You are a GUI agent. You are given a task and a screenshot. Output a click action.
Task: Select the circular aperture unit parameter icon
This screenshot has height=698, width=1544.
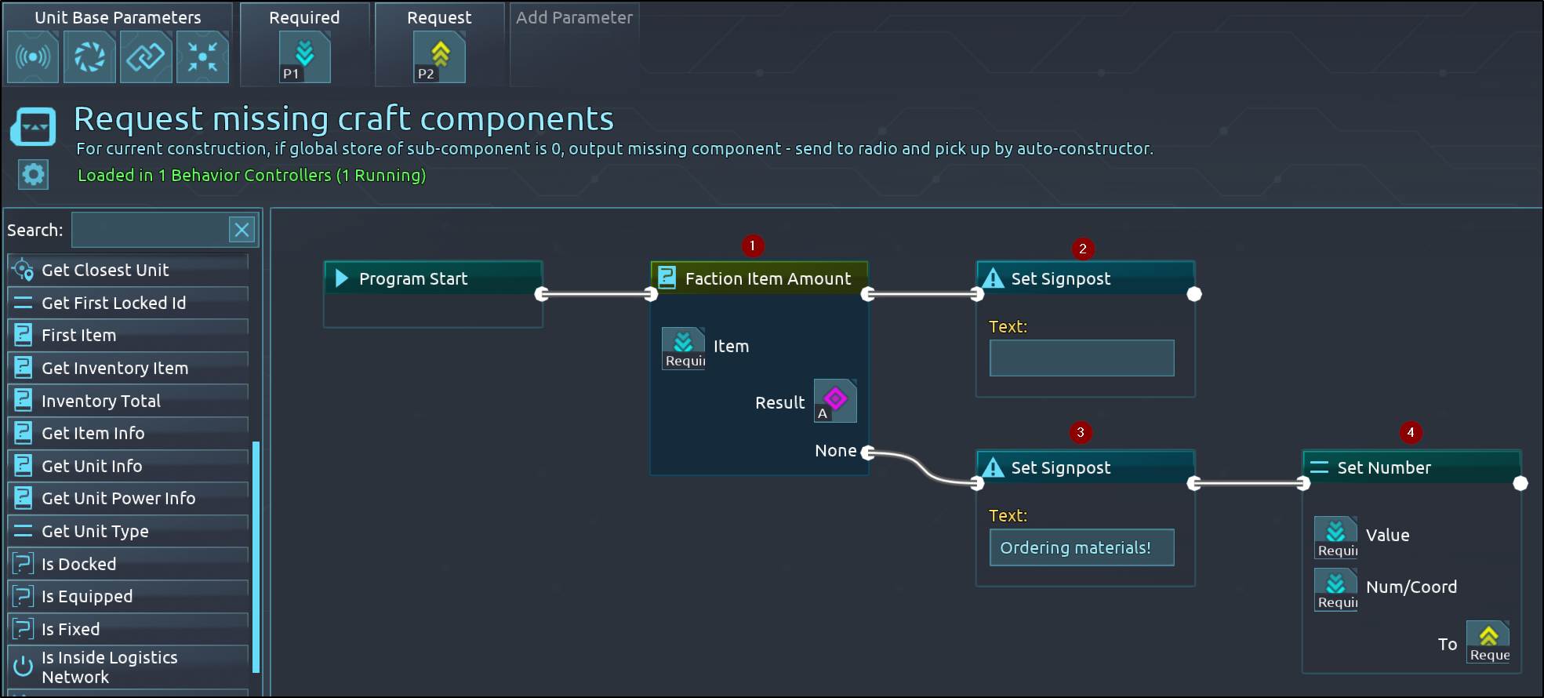point(89,57)
